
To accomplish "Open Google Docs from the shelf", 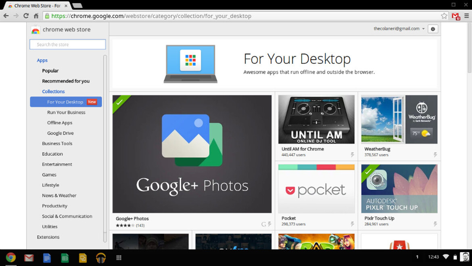I will tap(47, 258).
